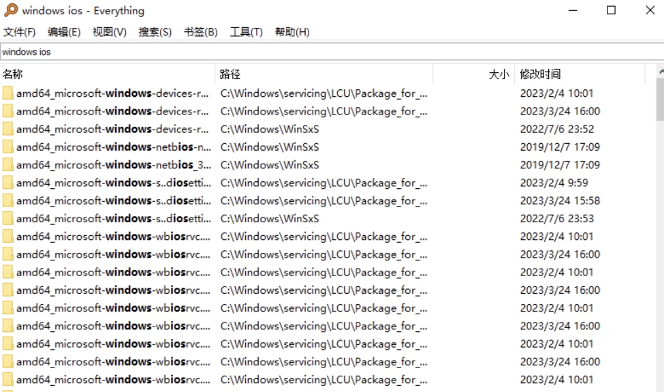664x392 pixels.
Task: Open the 视图(V) menu
Action: coord(110,32)
